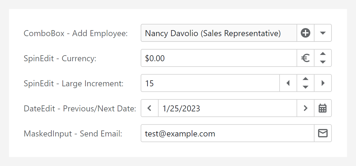This screenshot has height=166, width=356.
Task: Open the calendar date picker
Action: pos(323,108)
